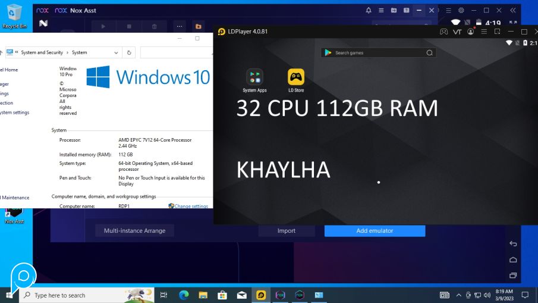Open the Nox Asst notification bell
Image resolution: width=538 pixels, height=303 pixels.
369,10
